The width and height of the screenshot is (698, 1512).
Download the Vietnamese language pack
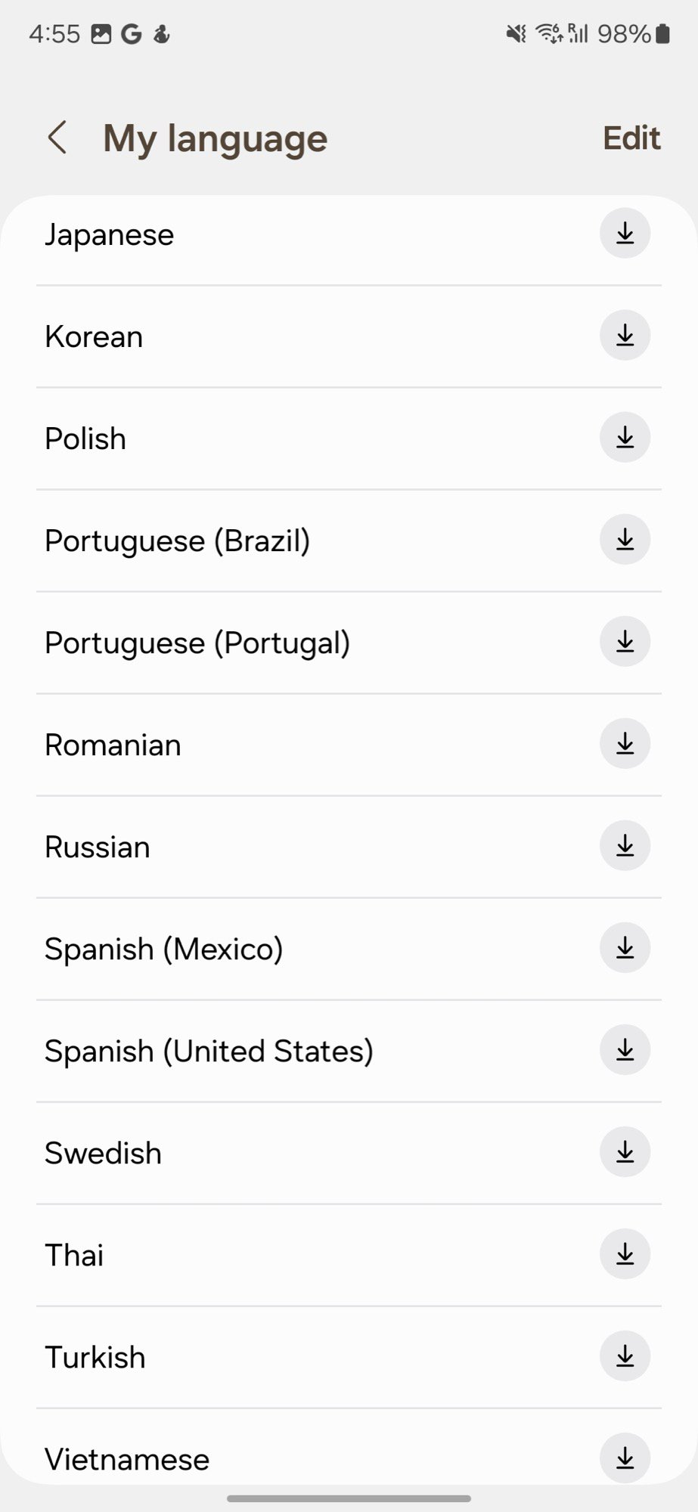[x=625, y=1458]
